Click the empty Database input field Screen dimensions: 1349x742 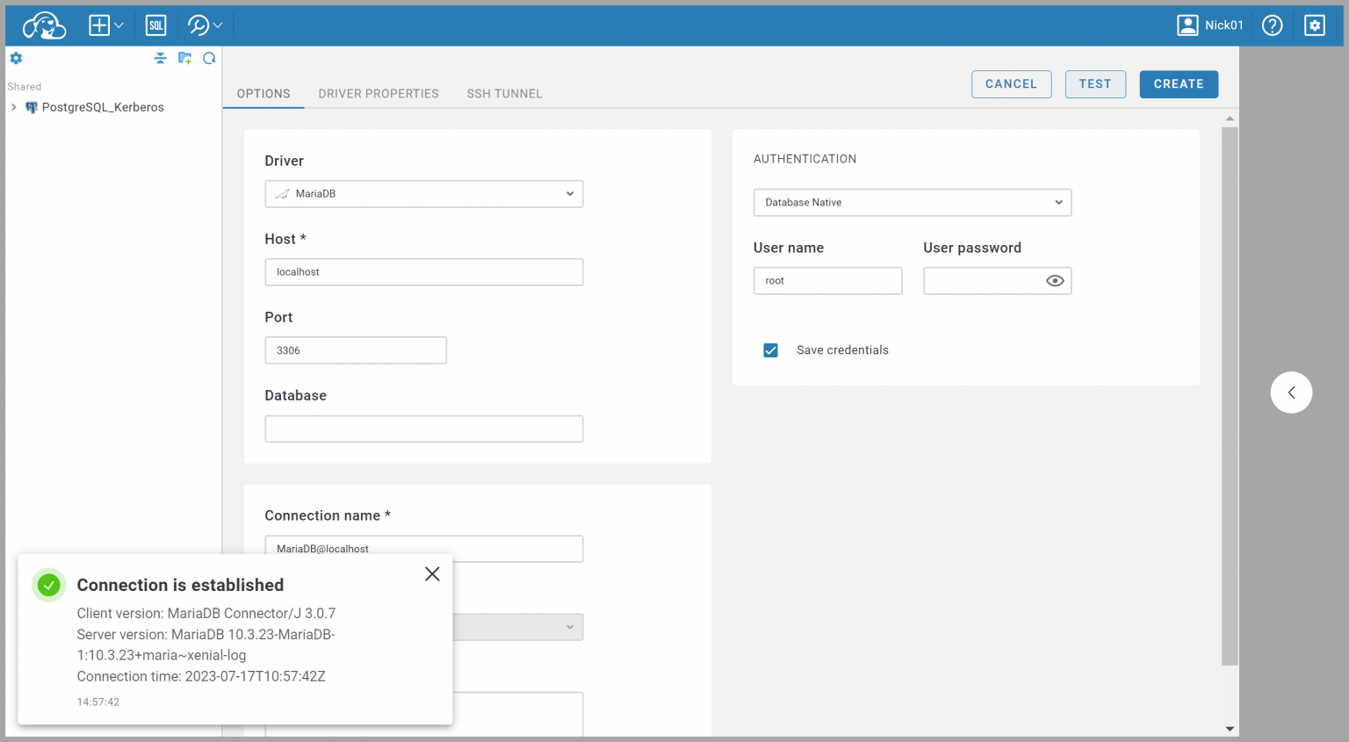point(424,429)
